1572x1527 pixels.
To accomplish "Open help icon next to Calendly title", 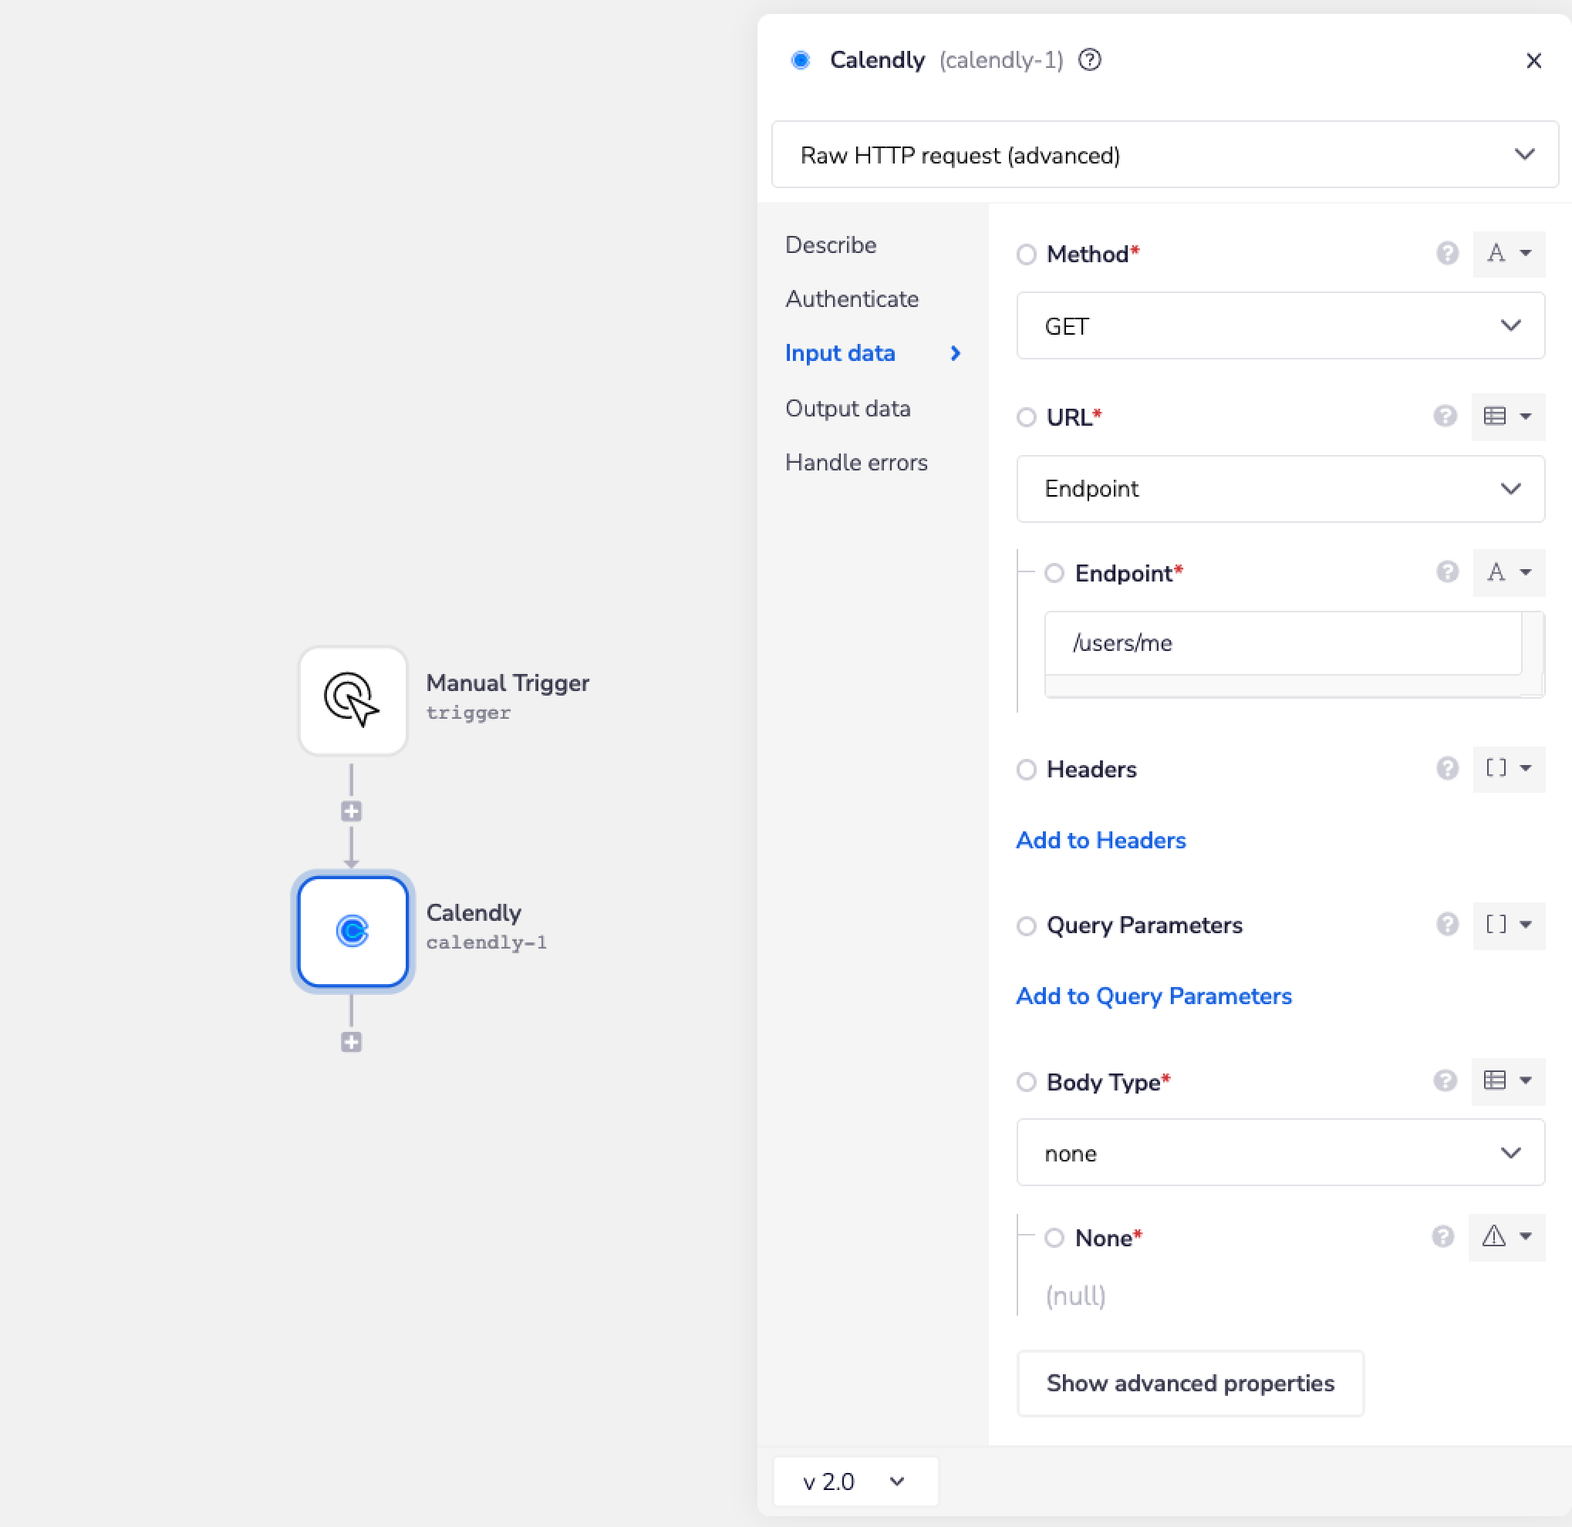I will tap(1089, 60).
